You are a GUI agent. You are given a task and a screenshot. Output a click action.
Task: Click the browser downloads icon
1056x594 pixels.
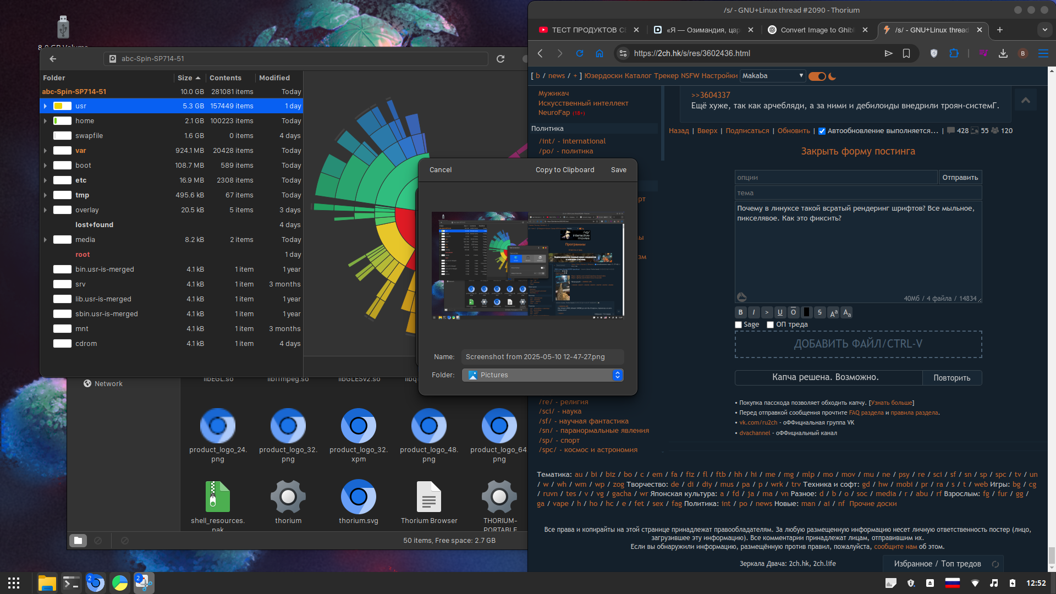[1003, 53]
